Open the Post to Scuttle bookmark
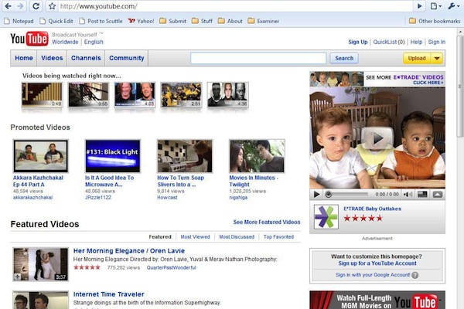 (101, 21)
